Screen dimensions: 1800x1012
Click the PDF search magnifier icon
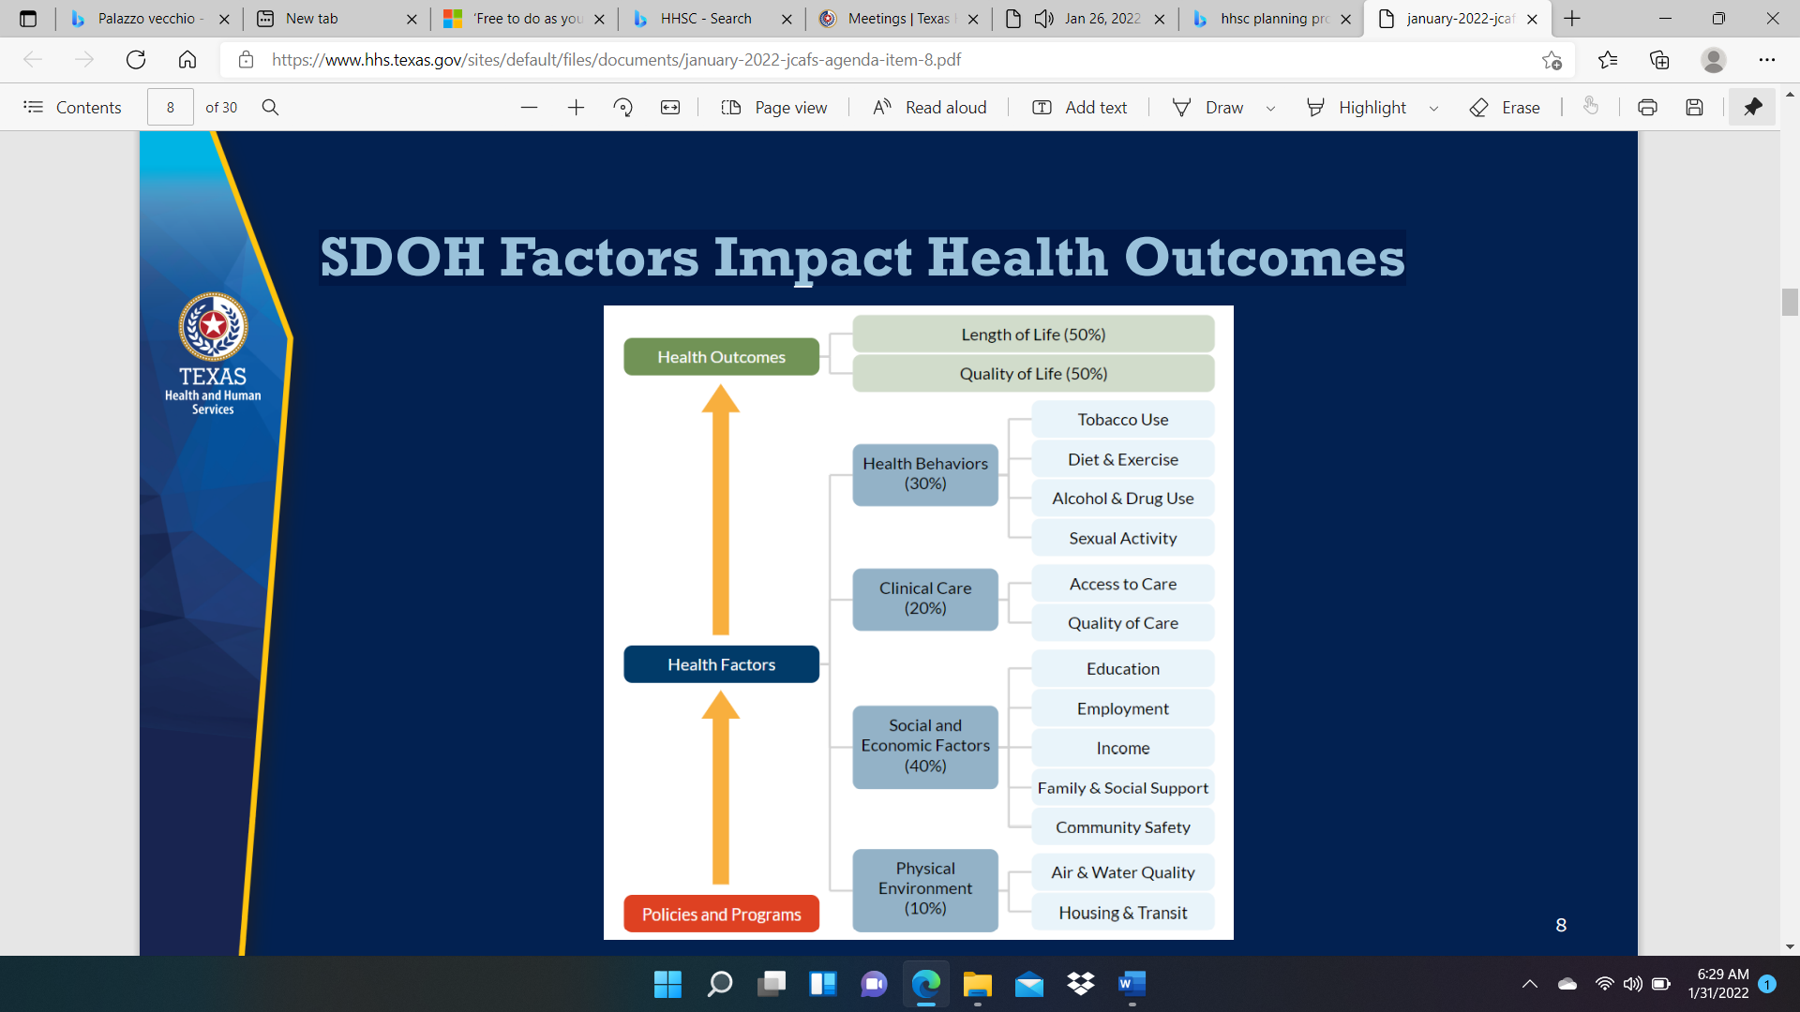(270, 108)
